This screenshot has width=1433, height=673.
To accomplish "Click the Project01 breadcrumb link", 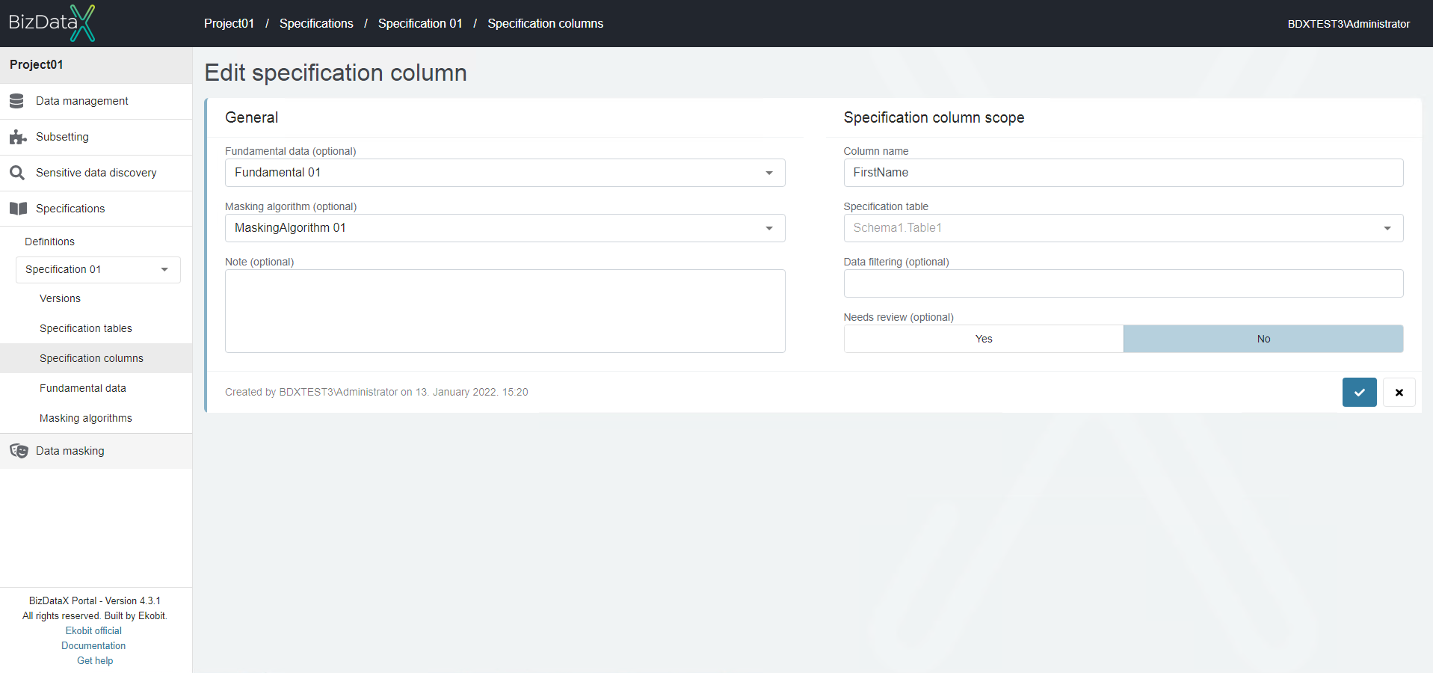I will pyautogui.click(x=229, y=23).
